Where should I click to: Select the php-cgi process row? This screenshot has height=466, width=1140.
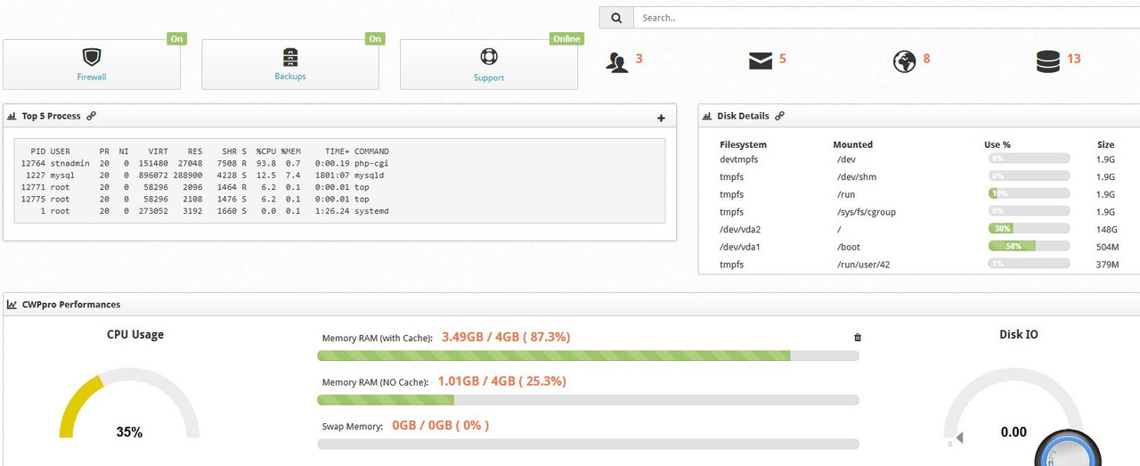tap(204, 163)
